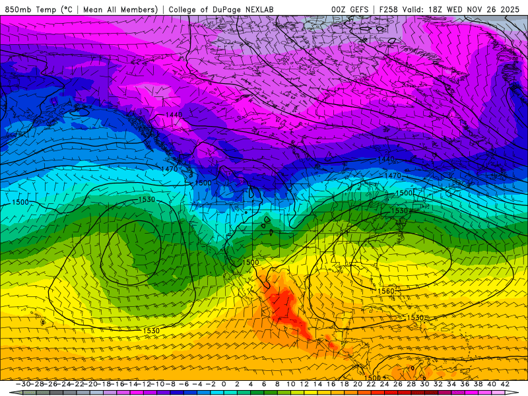528x396 pixels.
Task: Click the "10" colorbar tick label
Action: point(291,384)
